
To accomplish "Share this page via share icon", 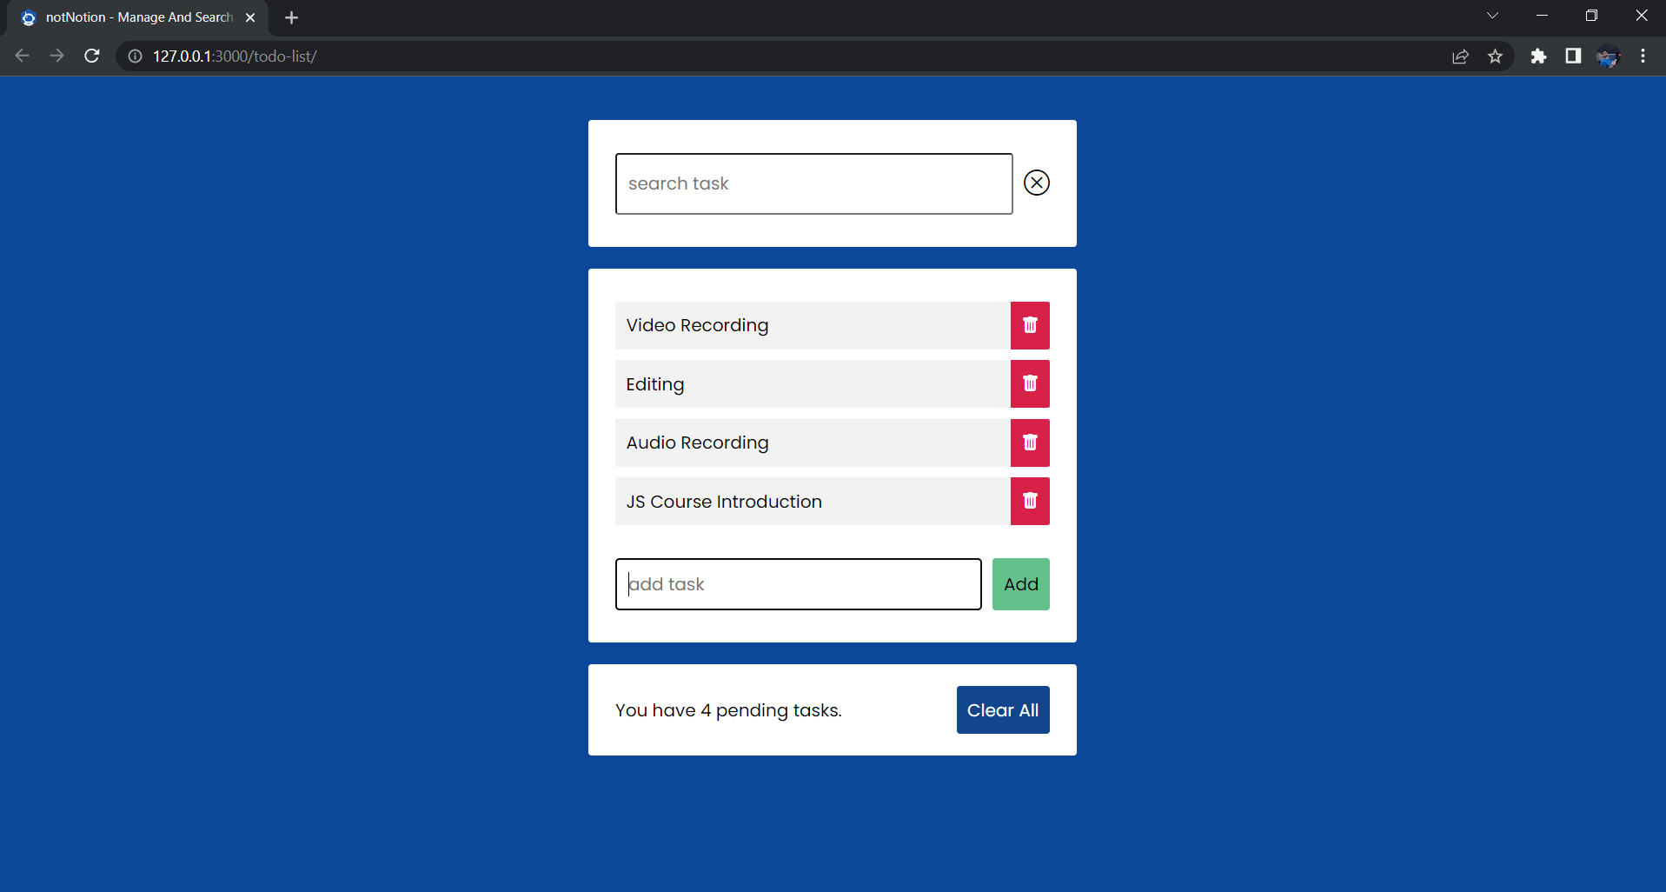I will coord(1460,57).
